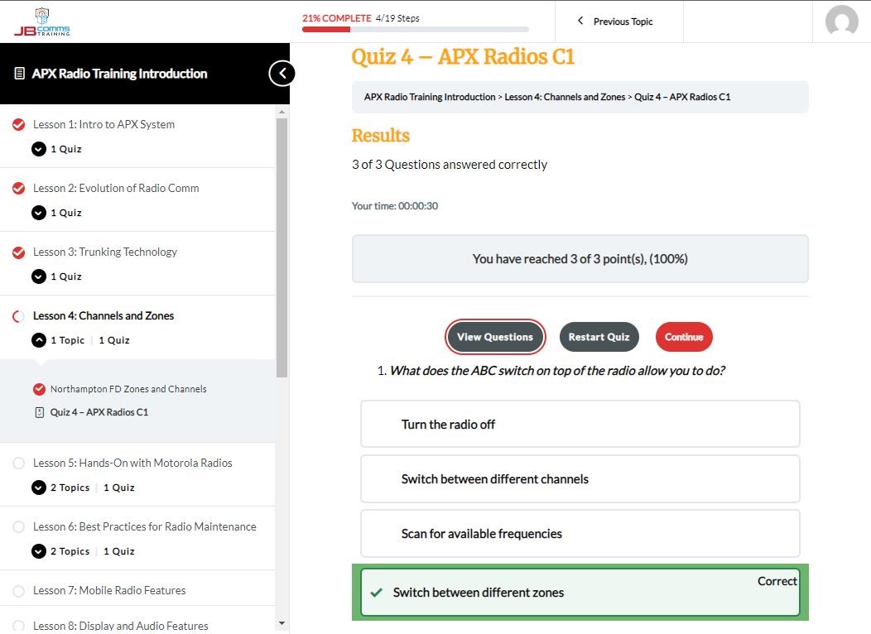Click the '4/19 Steps' text
This screenshot has height=634, width=871.
(397, 18)
